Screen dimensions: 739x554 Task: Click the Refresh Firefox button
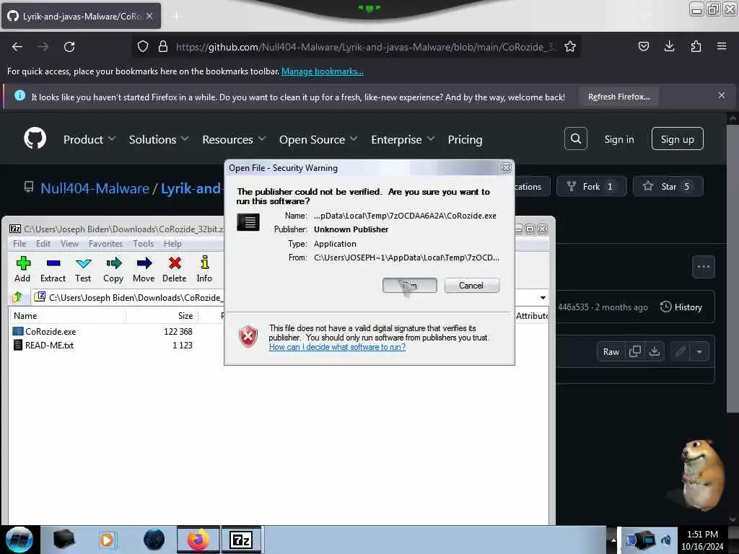coord(618,97)
